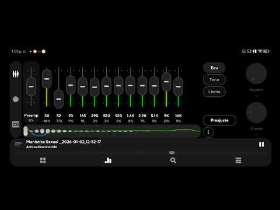Screen dimensions: 280x210
Task: Tap the battery status icon
Action: coord(266,51)
